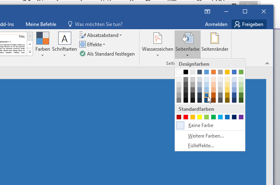Maximize the Word window

pos(245,11)
